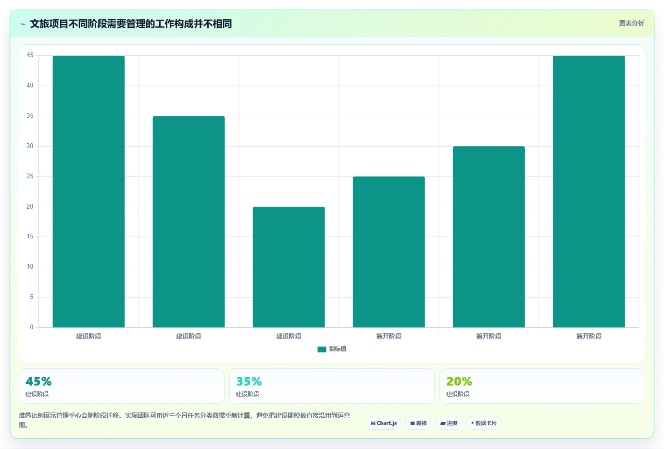Click the 图表分析 tag in the header
Image resolution: width=664 pixels, height=449 pixels.
click(x=631, y=23)
